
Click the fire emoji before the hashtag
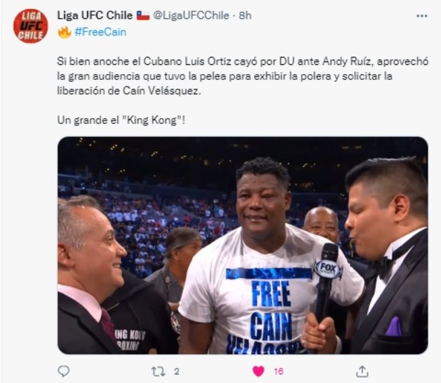[x=64, y=32]
